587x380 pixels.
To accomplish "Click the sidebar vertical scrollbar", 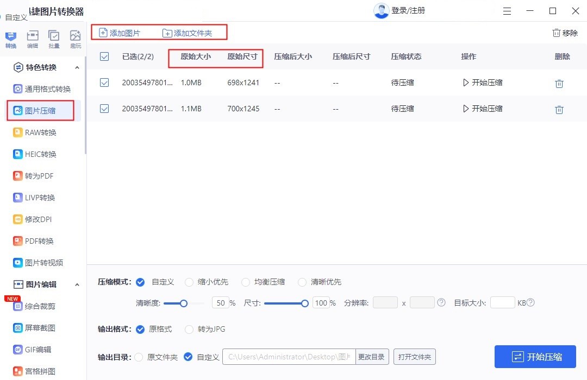I will (86, 105).
